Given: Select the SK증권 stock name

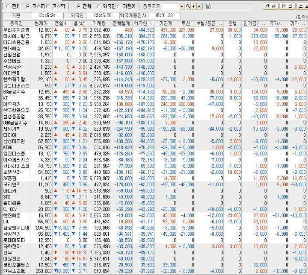Looking at the screenshot, I should click(10, 178).
